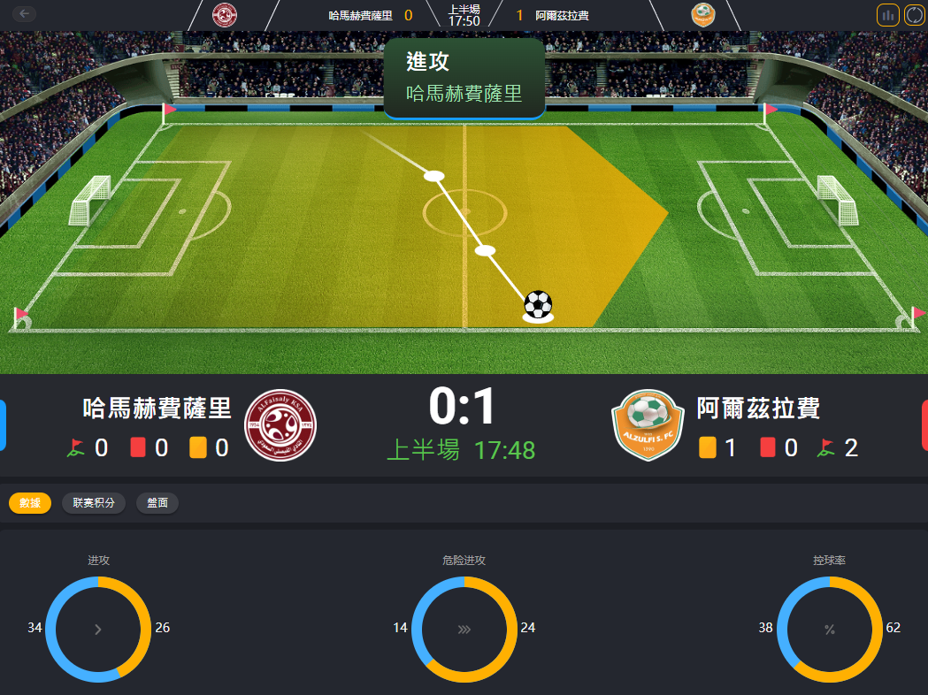
Task: Select the 數據 tab
Action: [30, 503]
